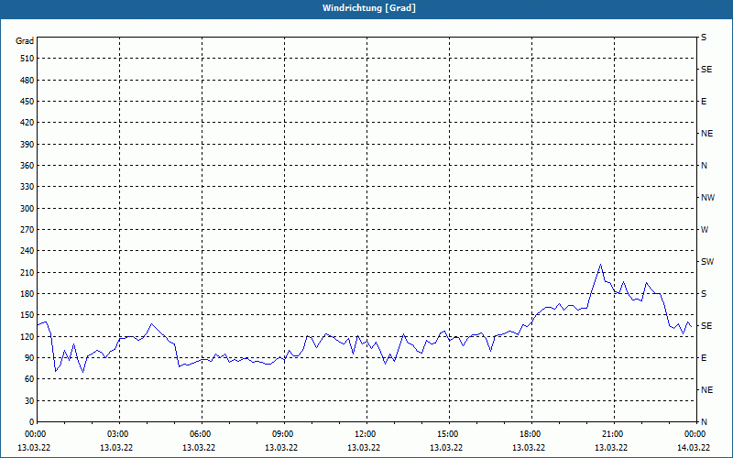Screen dimensions: 733x458
Task: Click the 09:00 time label on the x-axis
Action: 282,434
